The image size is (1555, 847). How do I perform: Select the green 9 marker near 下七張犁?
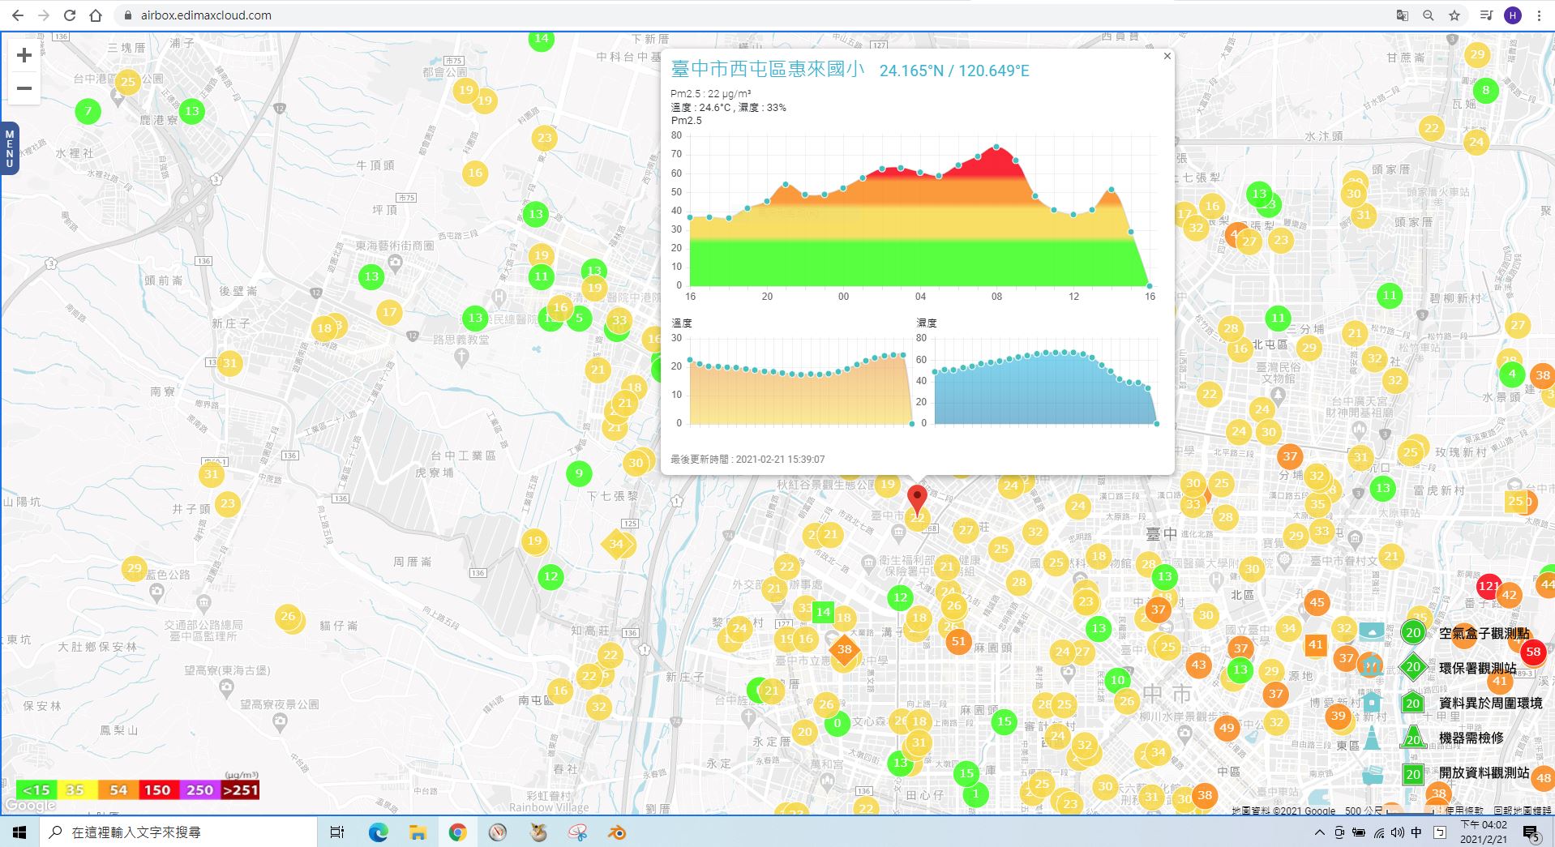click(579, 473)
